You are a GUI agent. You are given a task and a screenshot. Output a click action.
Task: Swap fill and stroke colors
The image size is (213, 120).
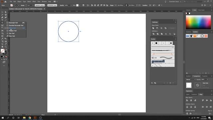click(x=6, y=50)
